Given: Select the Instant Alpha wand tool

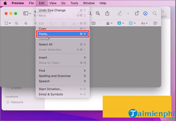Looking at the screenshot, I should (x=16, y=23).
